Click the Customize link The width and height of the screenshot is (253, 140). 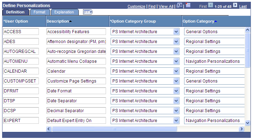pos(136,6)
